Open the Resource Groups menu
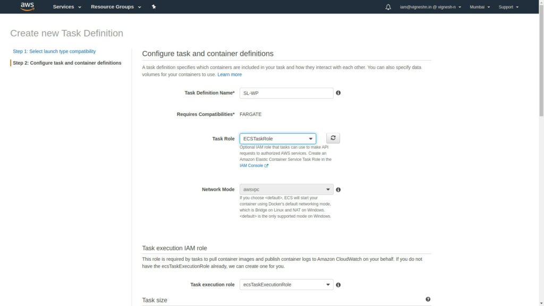The width and height of the screenshot is (544, 306). tap(116, 6)
